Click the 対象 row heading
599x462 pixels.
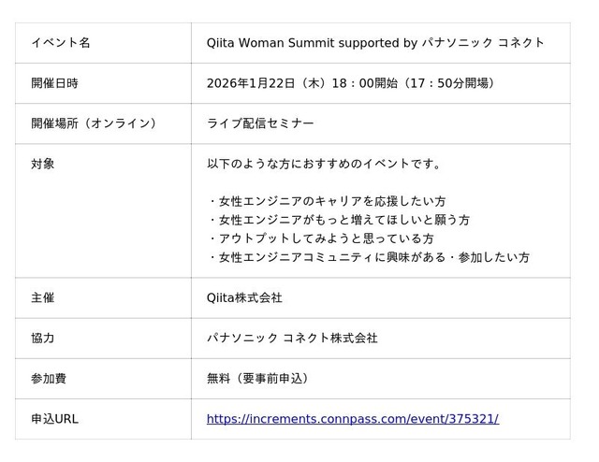coord(43,164)
